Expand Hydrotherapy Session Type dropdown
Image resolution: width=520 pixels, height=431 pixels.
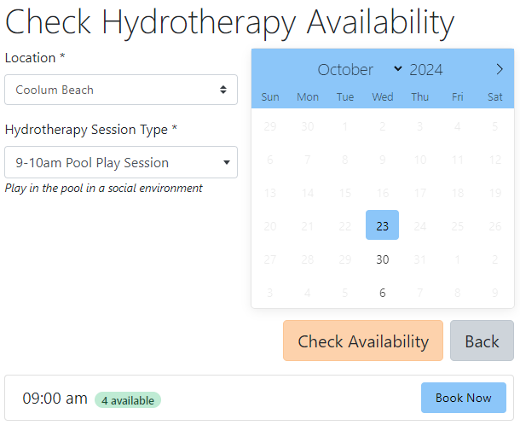pos(121,162)
